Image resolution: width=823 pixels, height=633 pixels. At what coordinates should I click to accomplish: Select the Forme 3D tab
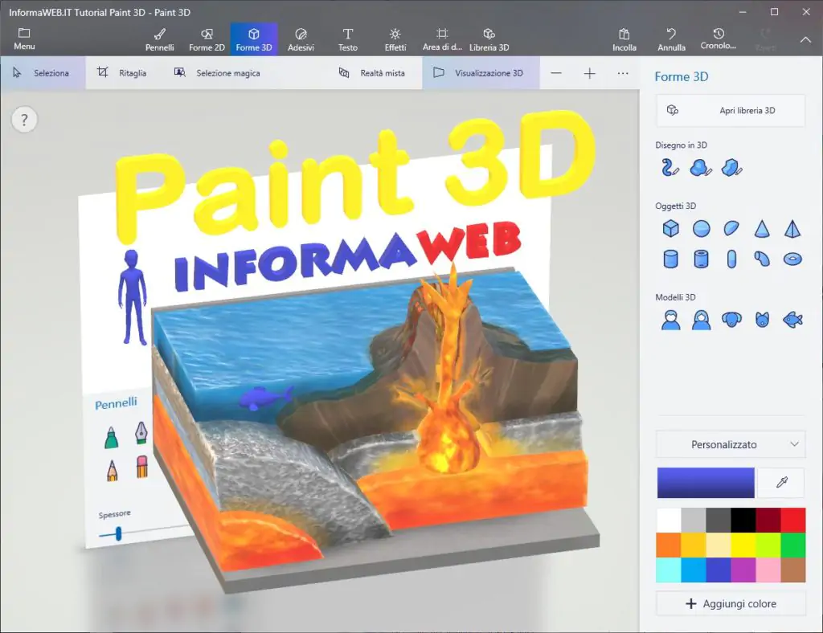pyautogui.click(x=254, y=40)
